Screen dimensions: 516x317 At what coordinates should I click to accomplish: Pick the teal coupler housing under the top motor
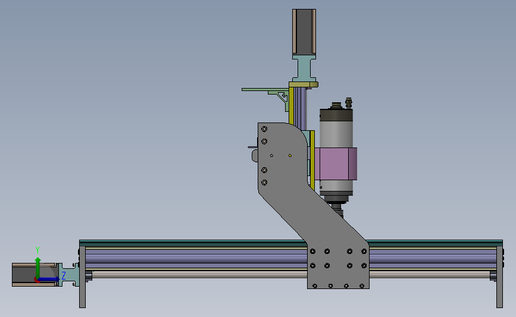(304, 68)
